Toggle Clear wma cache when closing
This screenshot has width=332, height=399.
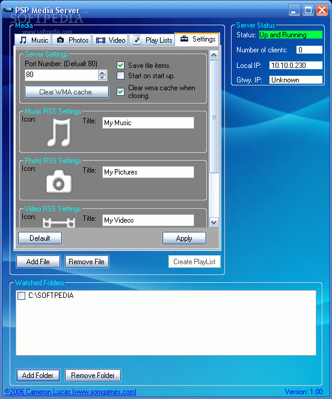coord(120,91)
